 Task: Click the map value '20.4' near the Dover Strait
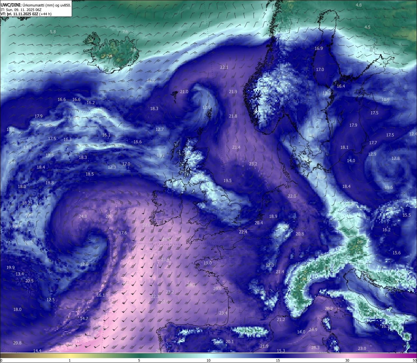(259, 223)
